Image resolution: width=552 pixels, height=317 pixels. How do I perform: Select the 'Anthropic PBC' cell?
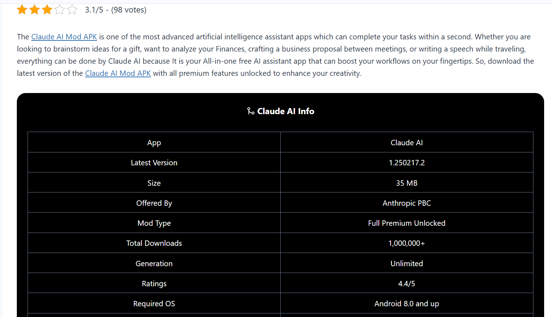coord(407,203)
